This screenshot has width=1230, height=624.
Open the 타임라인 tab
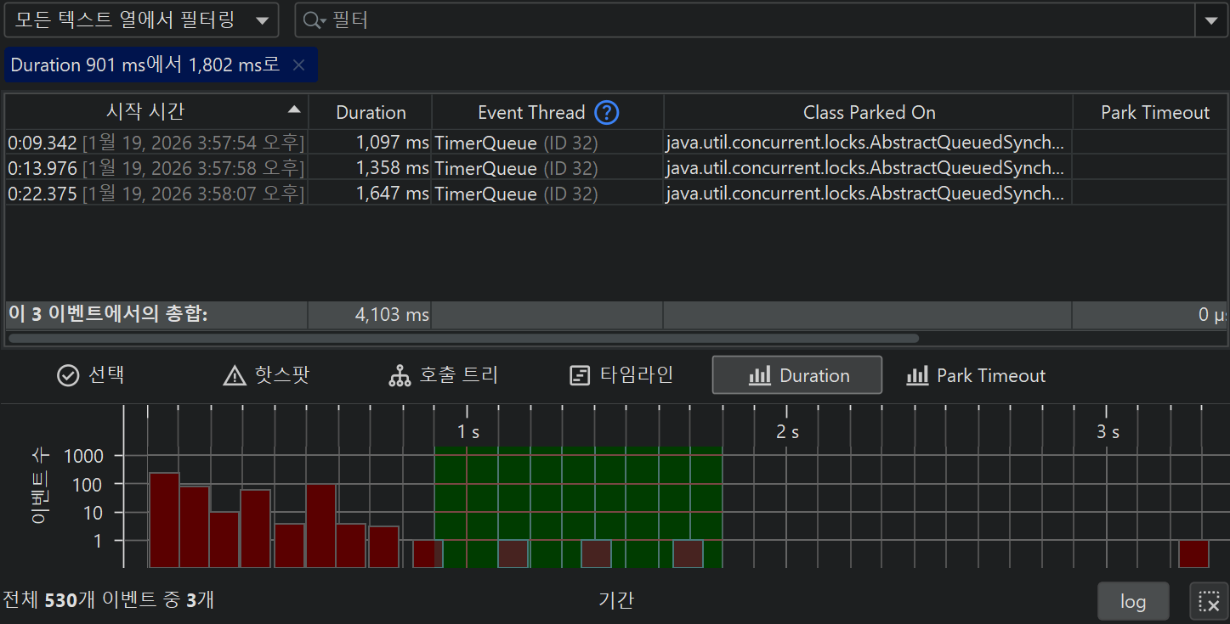[x=621, y=375]
